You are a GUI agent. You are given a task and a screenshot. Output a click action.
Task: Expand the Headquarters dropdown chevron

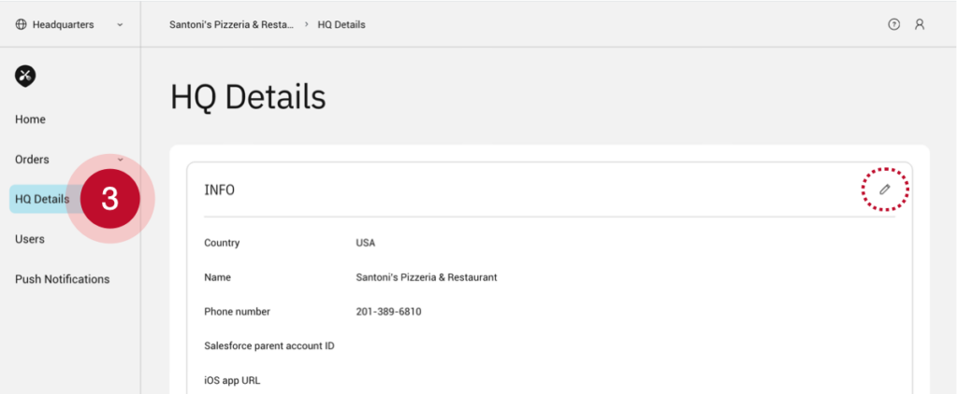click(x=120, y=25)
